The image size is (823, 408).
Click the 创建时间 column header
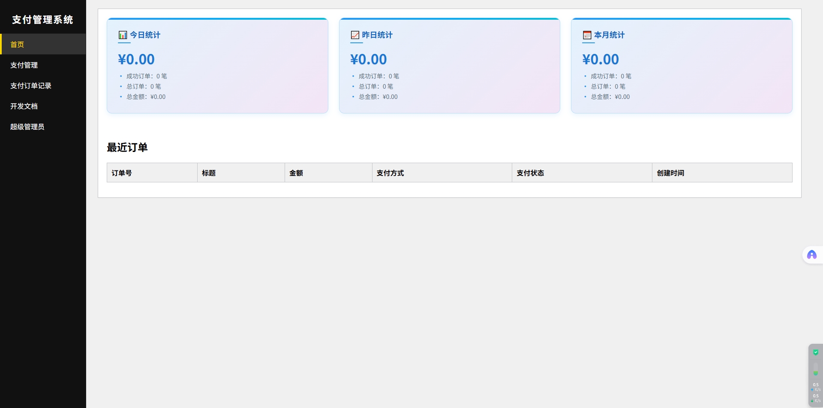click(x=670, y=173)
